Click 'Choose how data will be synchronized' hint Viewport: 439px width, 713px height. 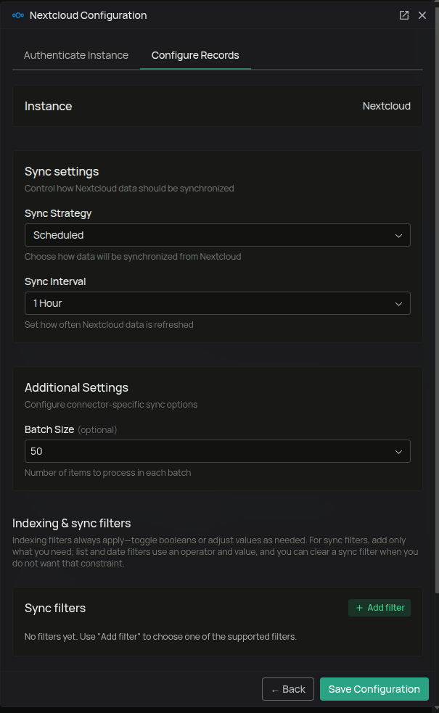(x=133, y=257)
